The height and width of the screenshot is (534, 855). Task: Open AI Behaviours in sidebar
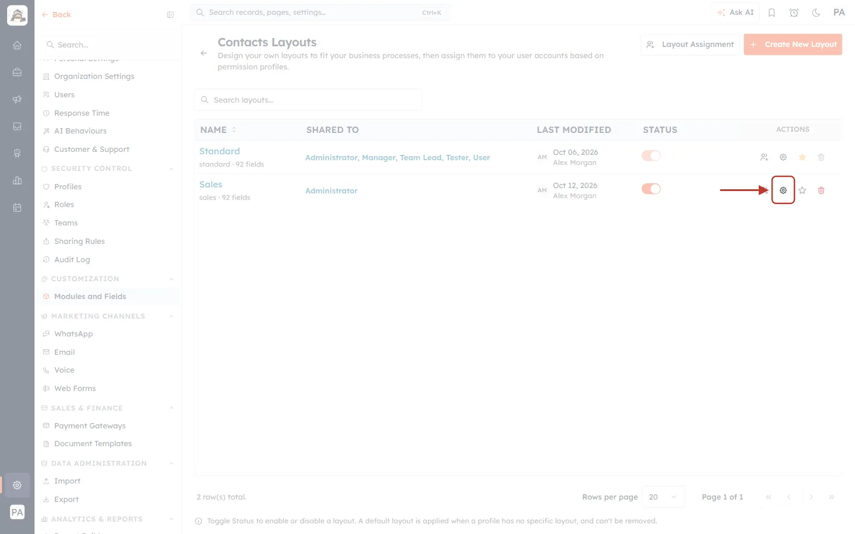[80, 131]
